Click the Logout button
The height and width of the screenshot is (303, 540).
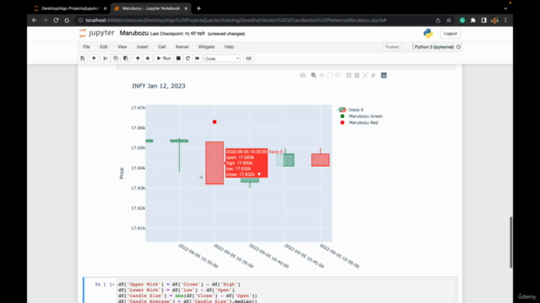(x=450, y=34)
